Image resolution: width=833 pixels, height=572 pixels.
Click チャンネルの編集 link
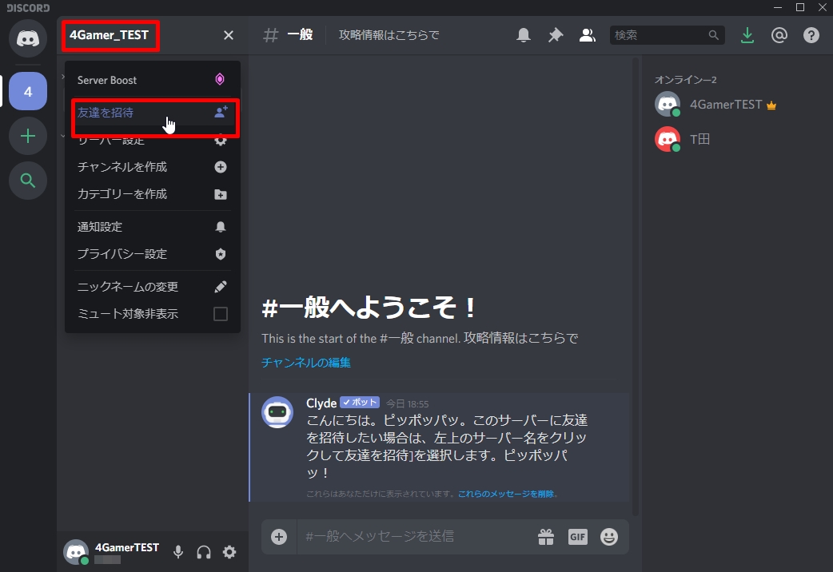tap(306, 363)
